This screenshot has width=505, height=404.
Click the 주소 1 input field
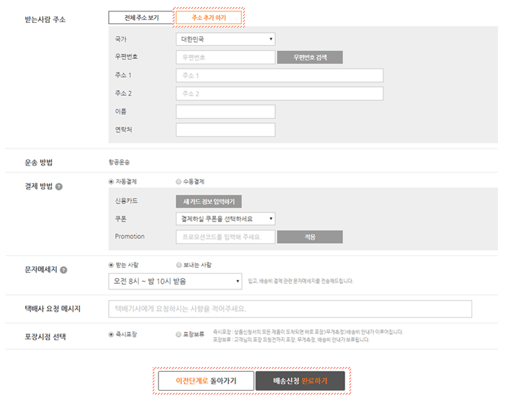coord(279,76)
